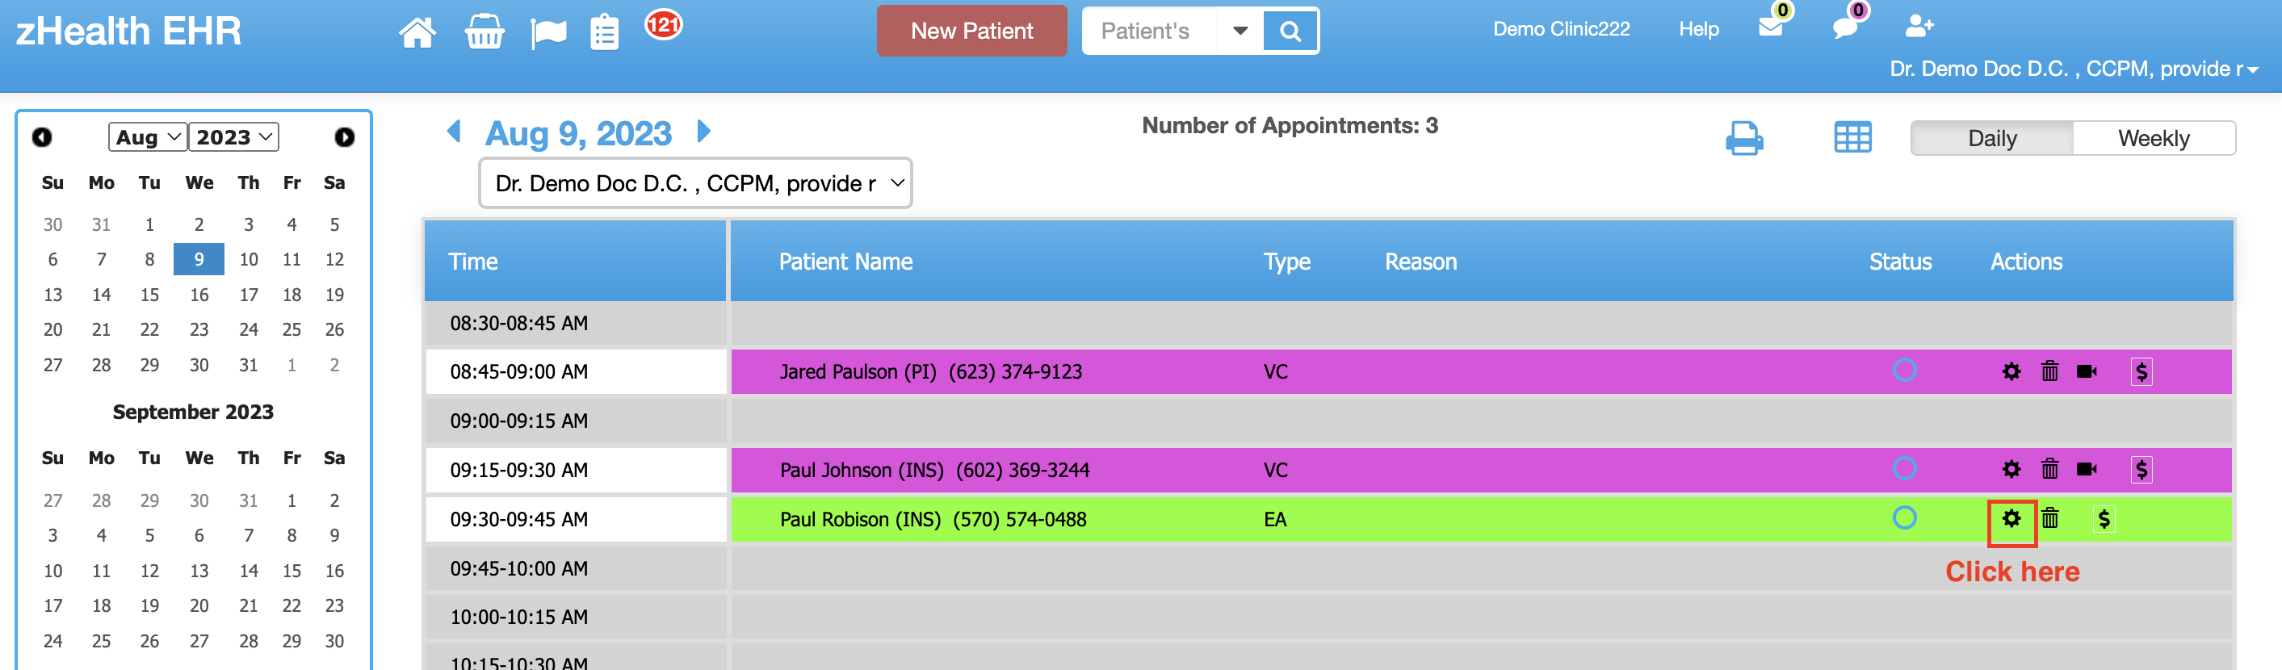Toggle status circle for Paul Johnson
Image resolution: width=2282 pixels, height=670 pixels.
coord(1904,468)
